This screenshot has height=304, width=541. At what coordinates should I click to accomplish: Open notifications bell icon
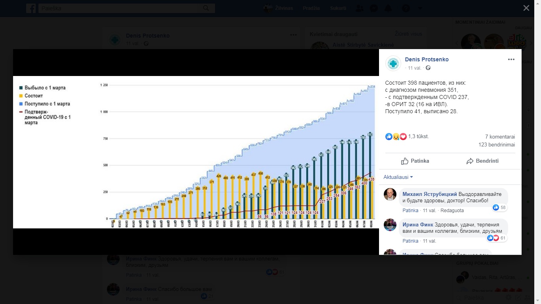(388, 8)
